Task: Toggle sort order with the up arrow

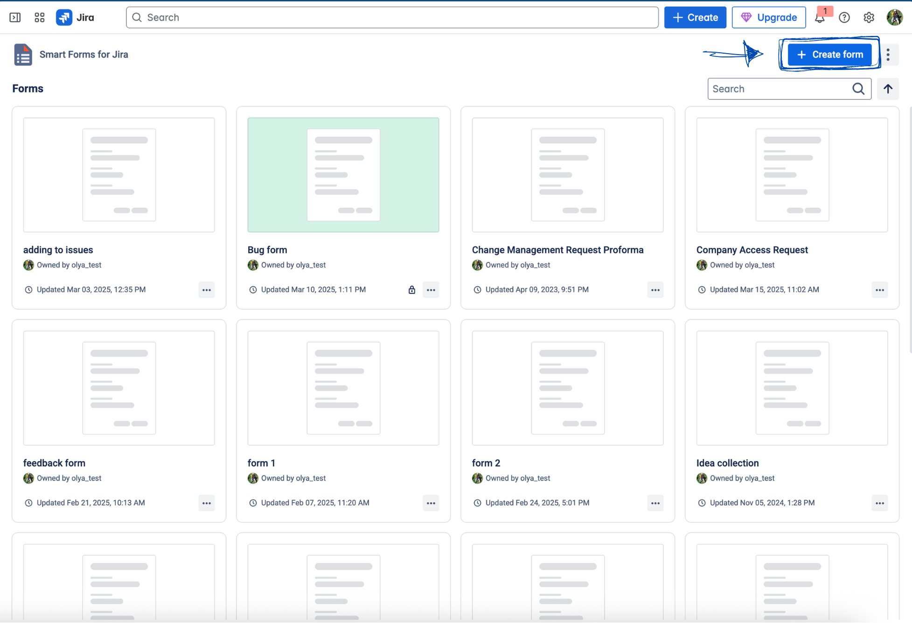Action: coord(888,89)
